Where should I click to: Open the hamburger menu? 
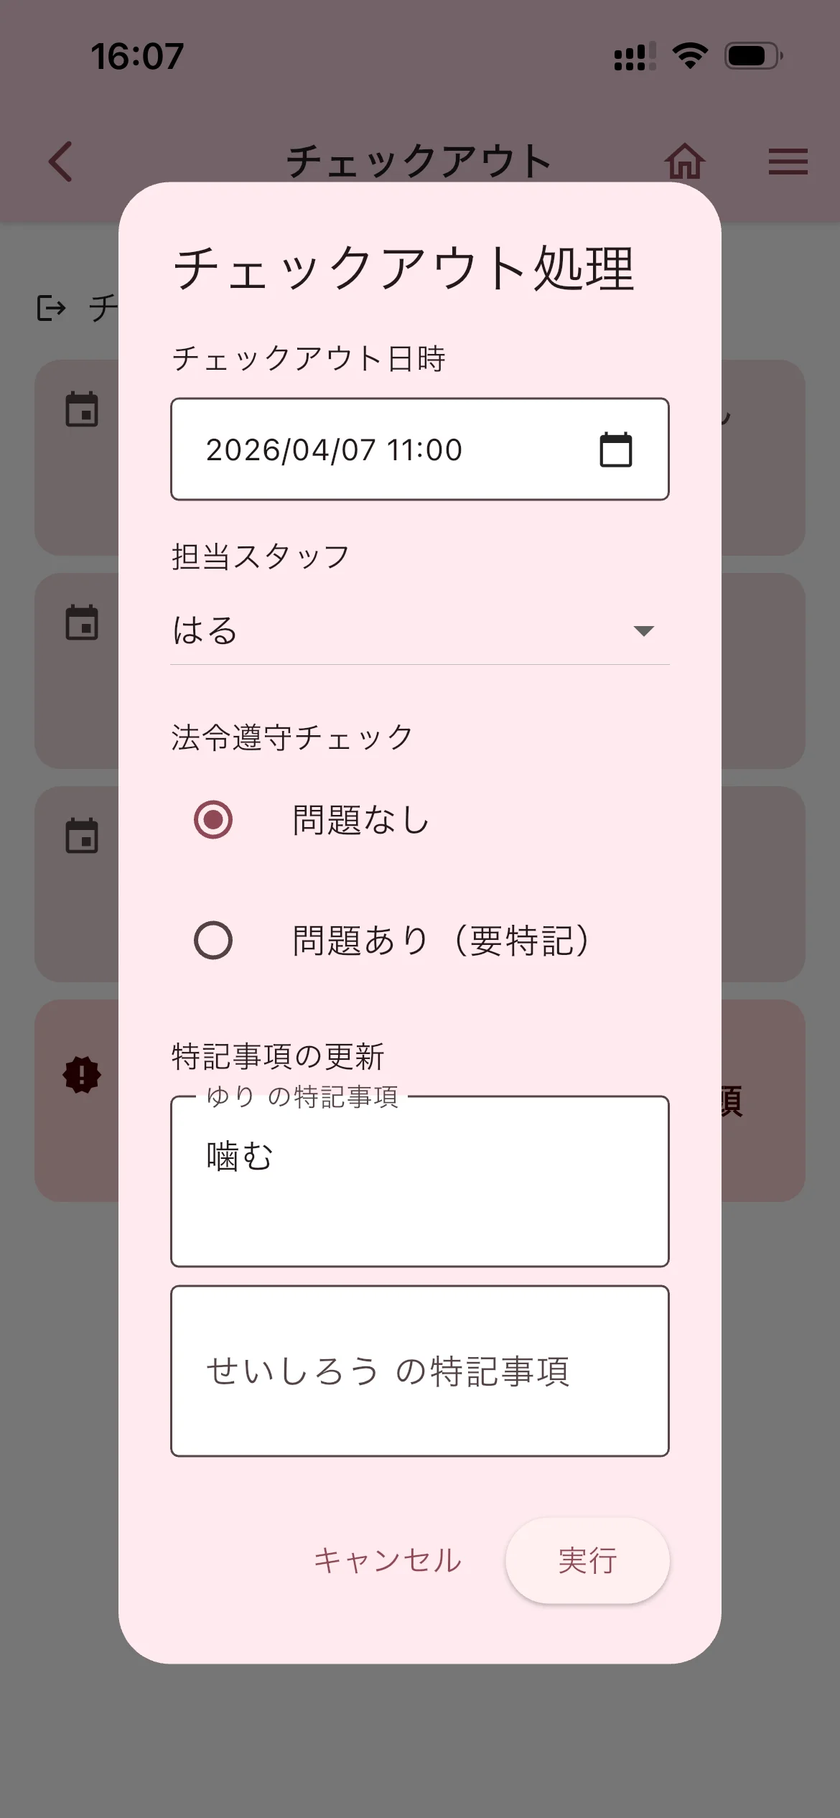[788, 162]
